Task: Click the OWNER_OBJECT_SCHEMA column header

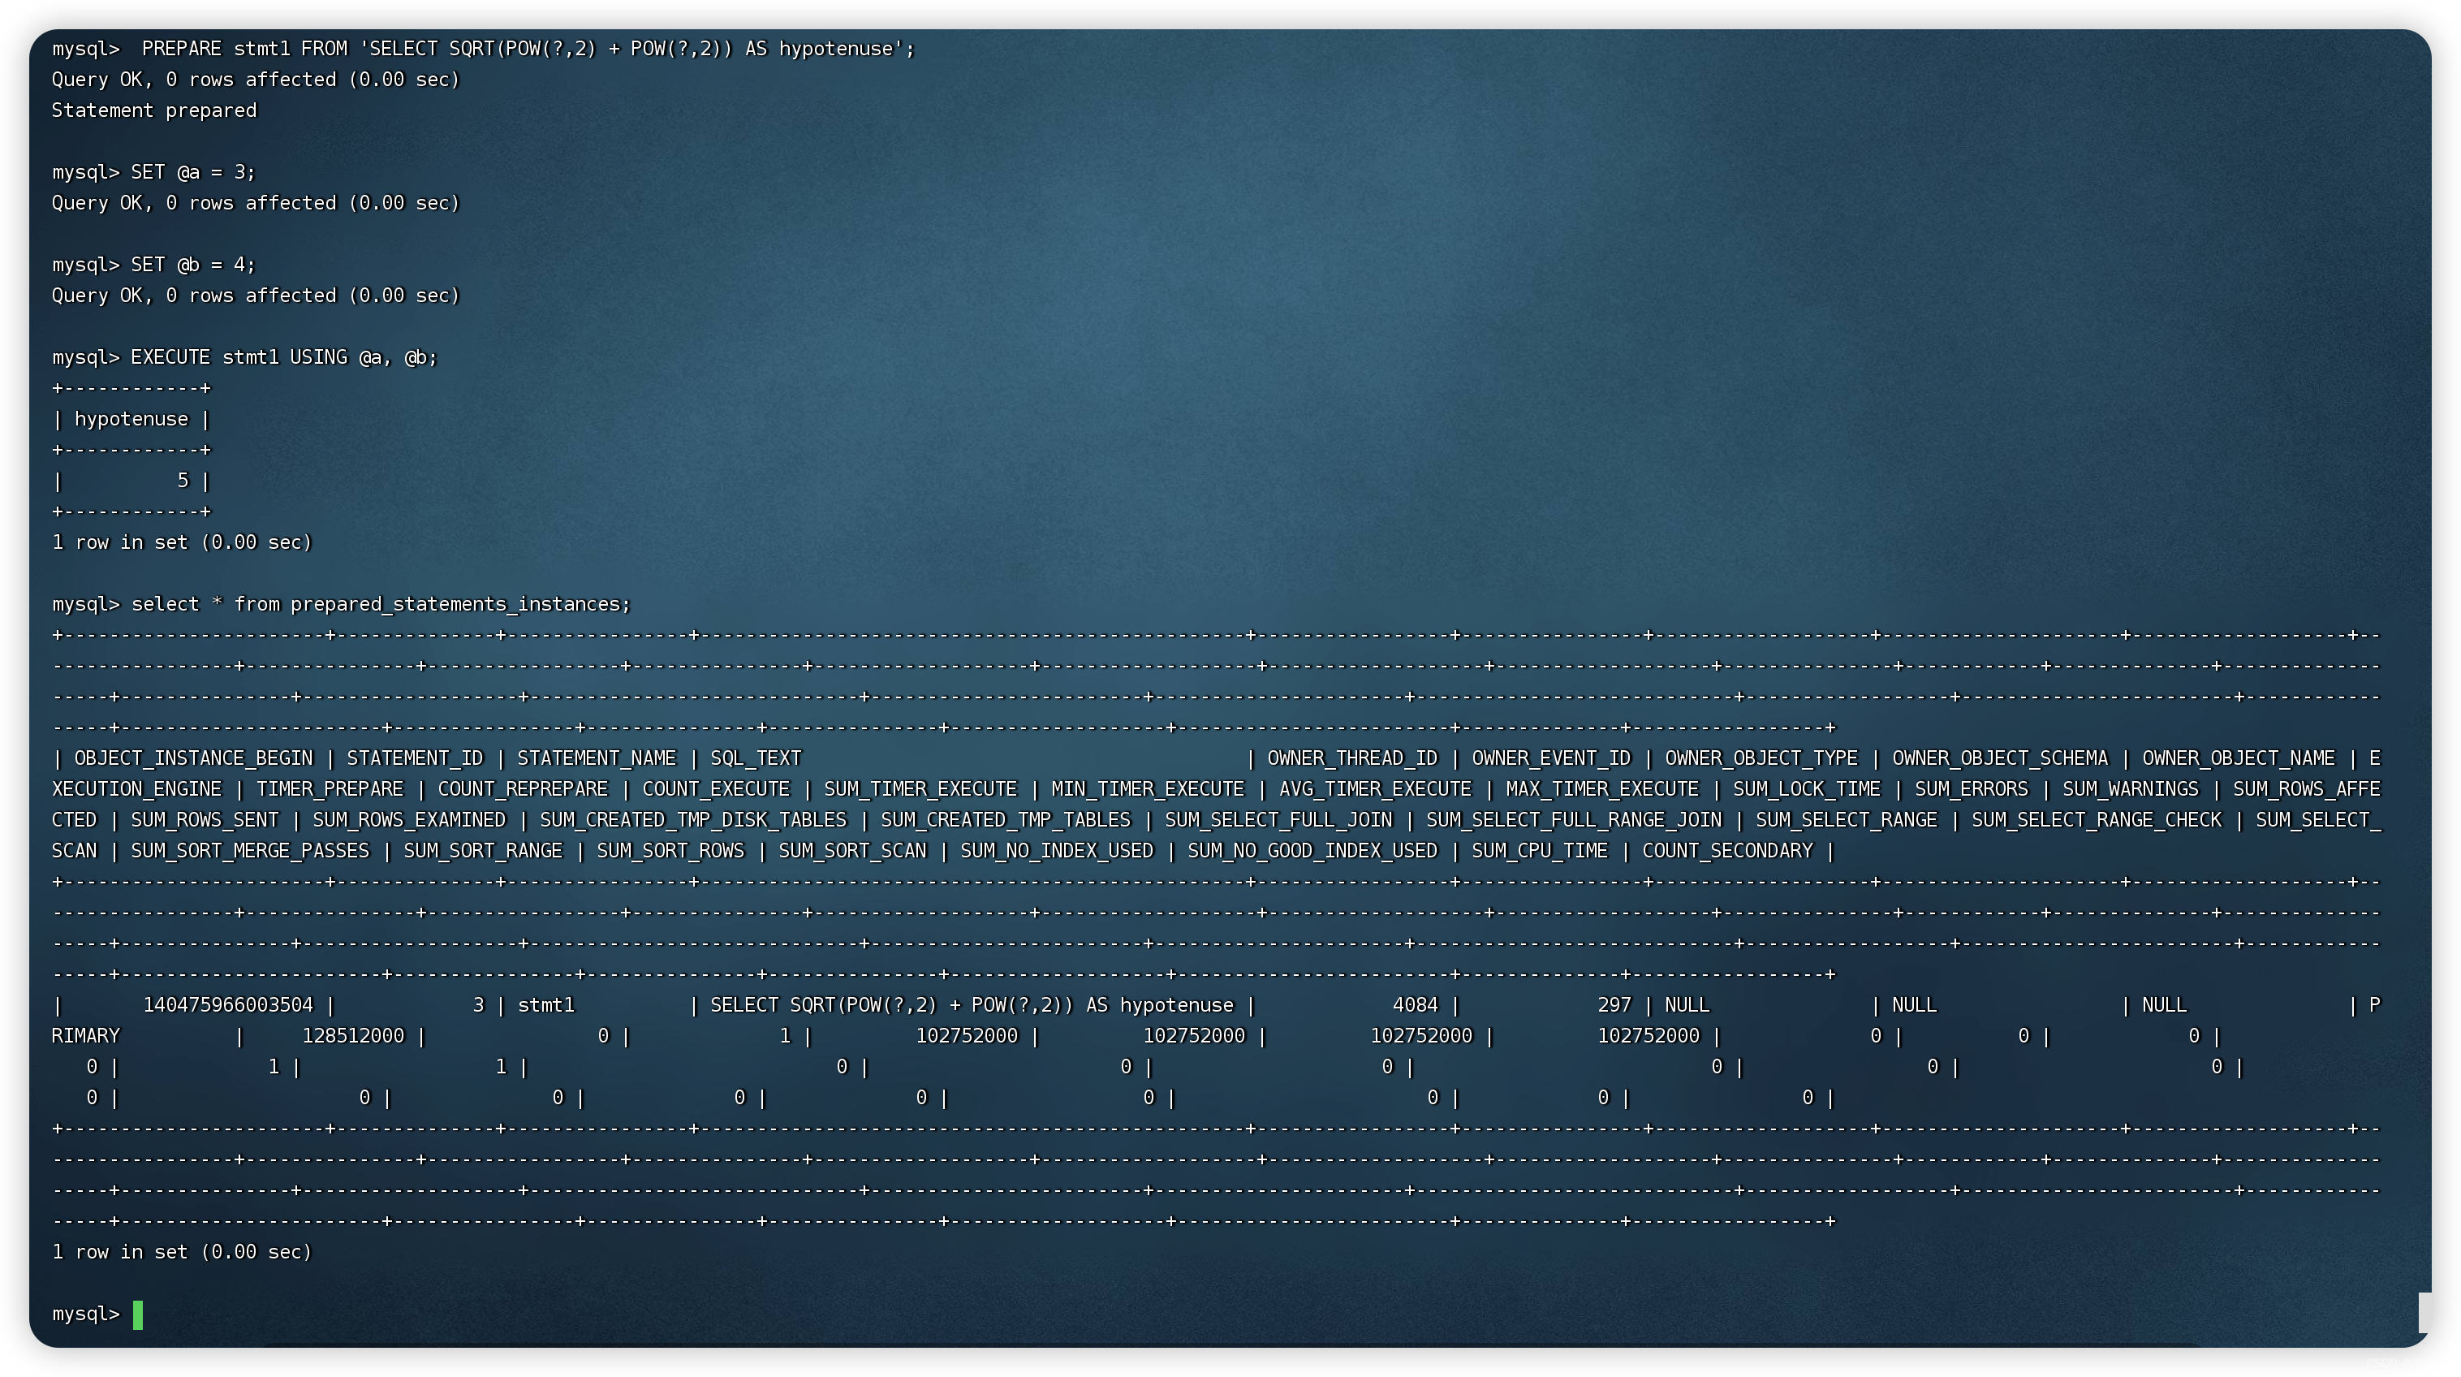Action: click(2000, 759)
